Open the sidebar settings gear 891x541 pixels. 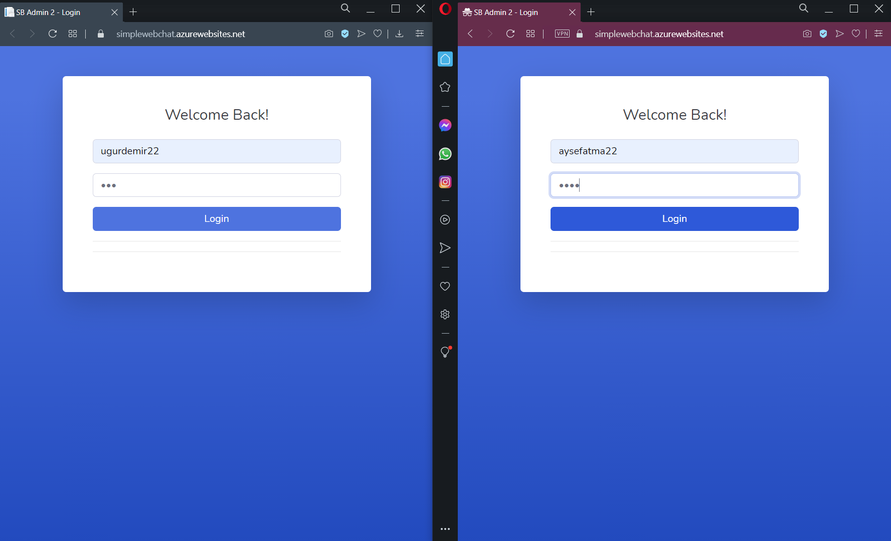click(x=445, y=314)
